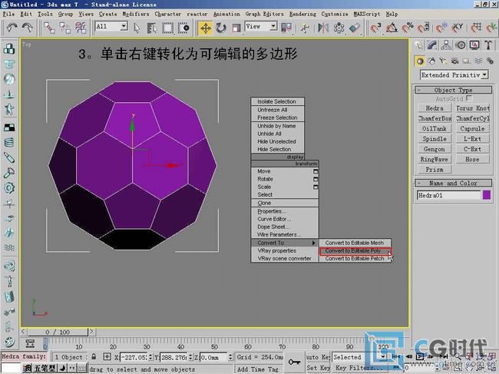Collapse the Object Type rollout
The height and width of the screenshot is (374, 499).
click(x=454, y=90)
